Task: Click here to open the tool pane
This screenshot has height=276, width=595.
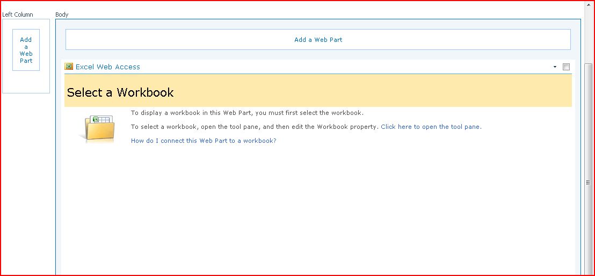Action: coord(431,127)
